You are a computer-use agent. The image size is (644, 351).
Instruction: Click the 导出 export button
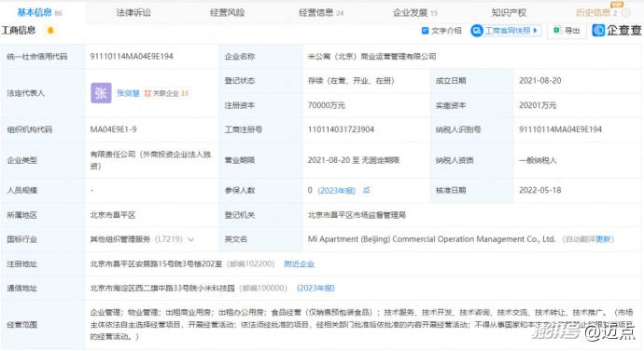pos(567,31)
